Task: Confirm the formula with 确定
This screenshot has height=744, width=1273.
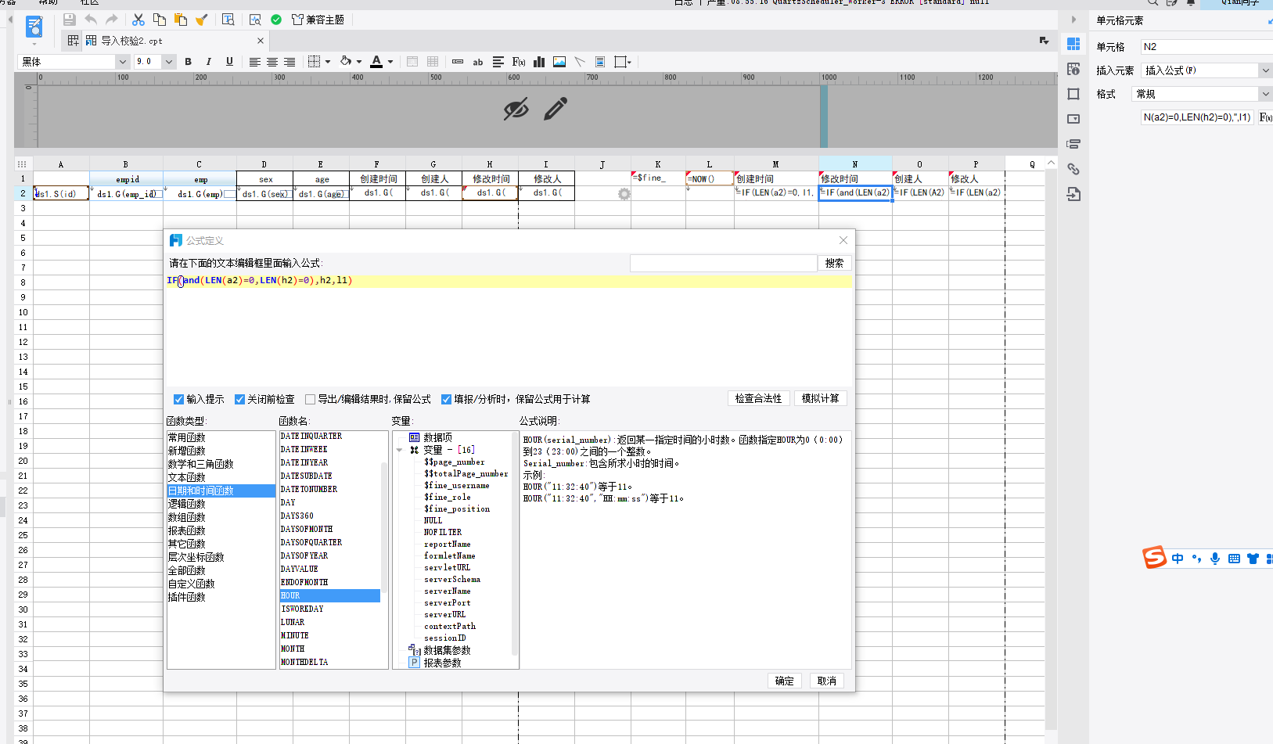Action: [x=784, y=681]
